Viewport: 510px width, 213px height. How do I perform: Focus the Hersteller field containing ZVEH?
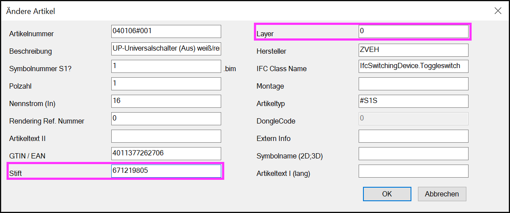click(x=414, y=50)
